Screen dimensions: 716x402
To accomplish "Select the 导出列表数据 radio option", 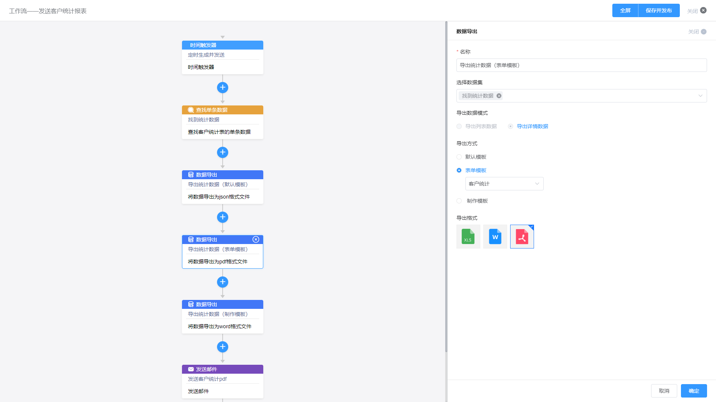I will 459,126.
